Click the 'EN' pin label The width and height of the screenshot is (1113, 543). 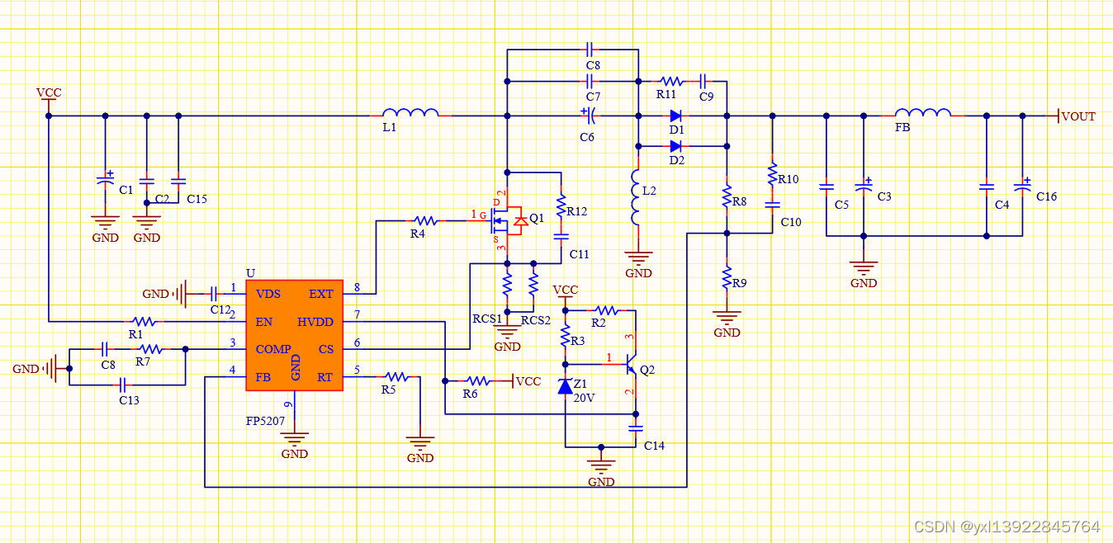tap(264, 322)
